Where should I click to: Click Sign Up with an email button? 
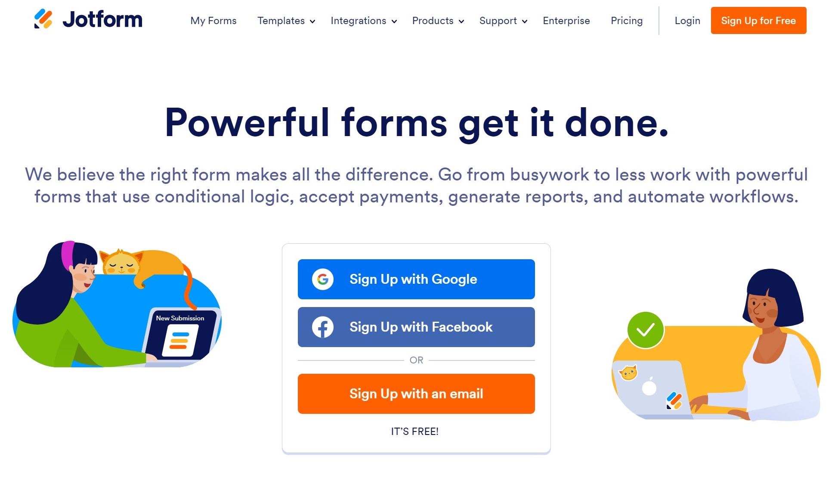[416, 393]
